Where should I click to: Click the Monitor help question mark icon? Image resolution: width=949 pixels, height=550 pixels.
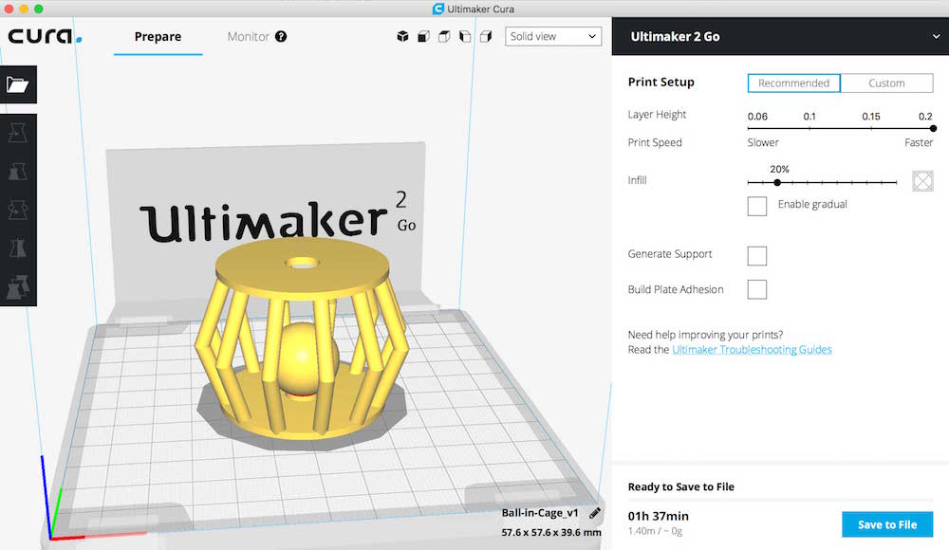click(281, 36)
